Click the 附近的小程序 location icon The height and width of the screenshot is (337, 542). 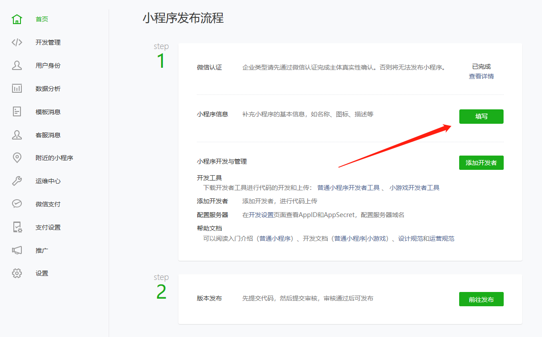coord(17,157)
